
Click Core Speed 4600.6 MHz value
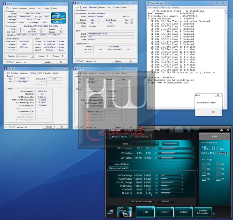(24, 42)
